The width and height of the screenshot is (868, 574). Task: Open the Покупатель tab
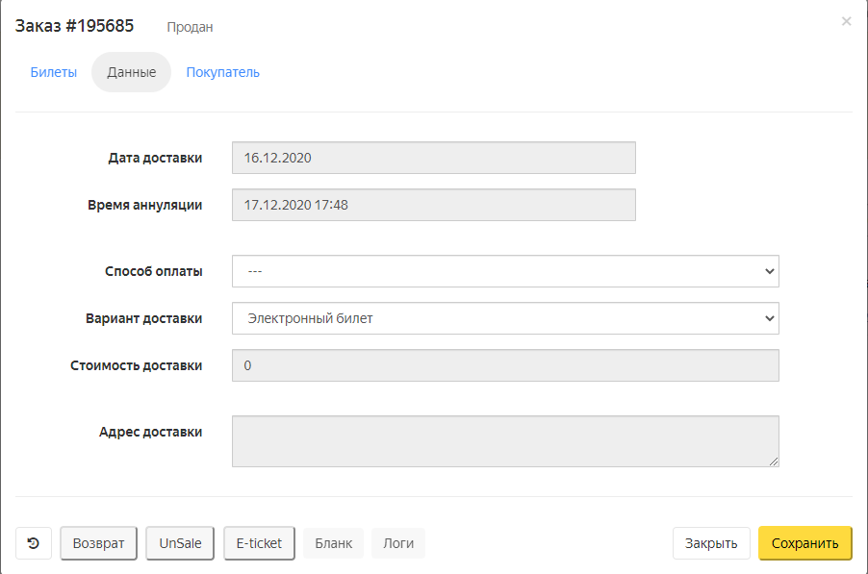point(222,72)
